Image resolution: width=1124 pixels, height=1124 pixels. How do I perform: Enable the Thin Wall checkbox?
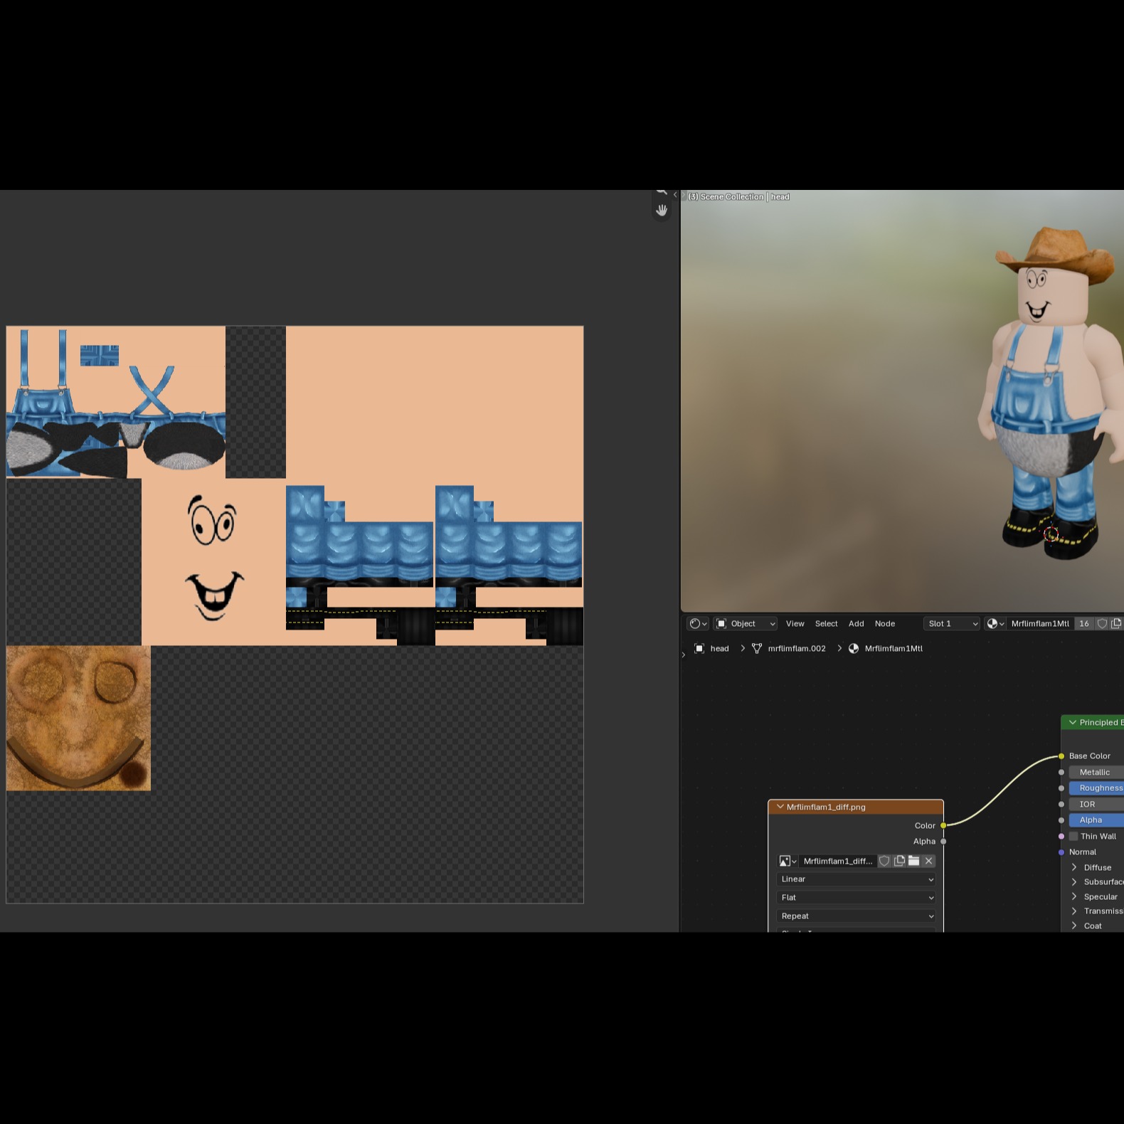point(1074,837)
